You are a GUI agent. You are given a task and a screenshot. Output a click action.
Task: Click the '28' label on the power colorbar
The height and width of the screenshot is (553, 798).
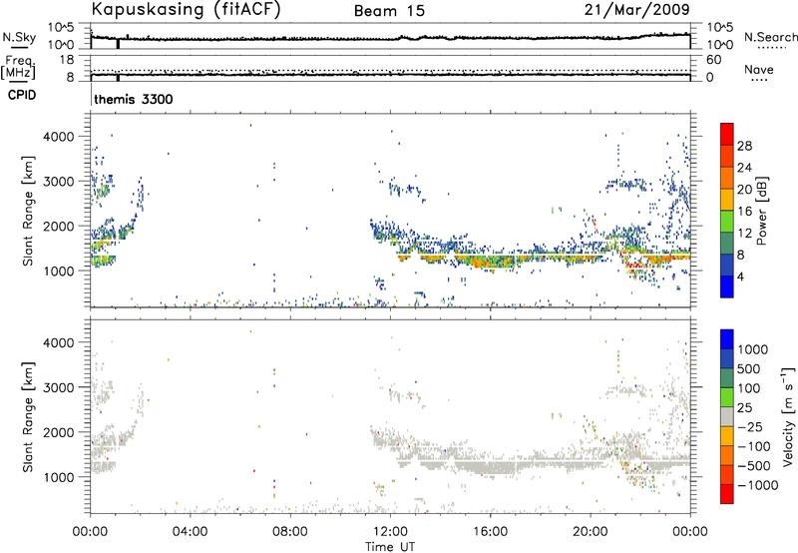coord(744,146)
